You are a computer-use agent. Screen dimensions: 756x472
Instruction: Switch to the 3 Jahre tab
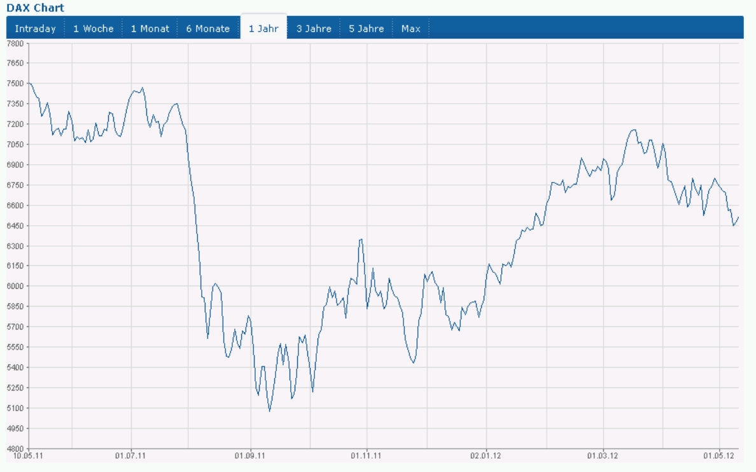click(314, 29)
